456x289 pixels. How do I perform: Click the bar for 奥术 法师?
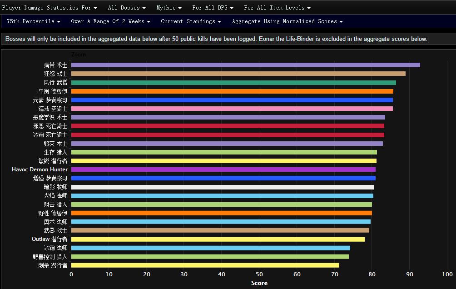coord(221,222)
